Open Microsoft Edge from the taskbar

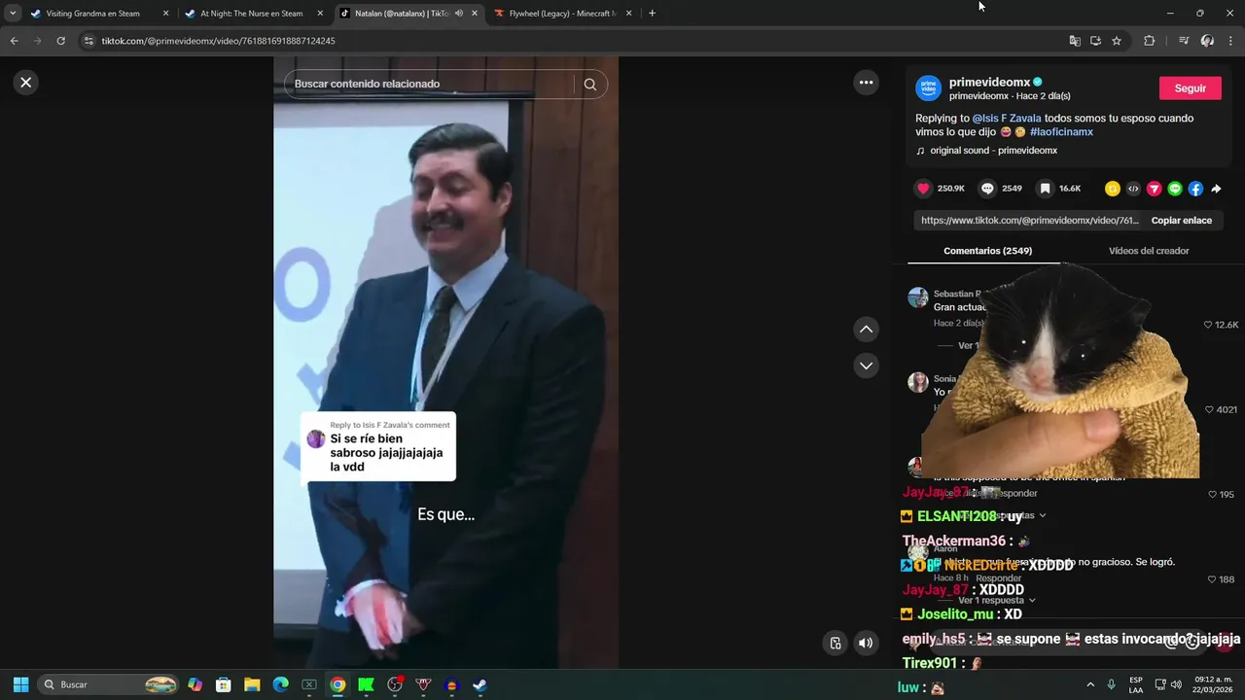coord(280,684)
